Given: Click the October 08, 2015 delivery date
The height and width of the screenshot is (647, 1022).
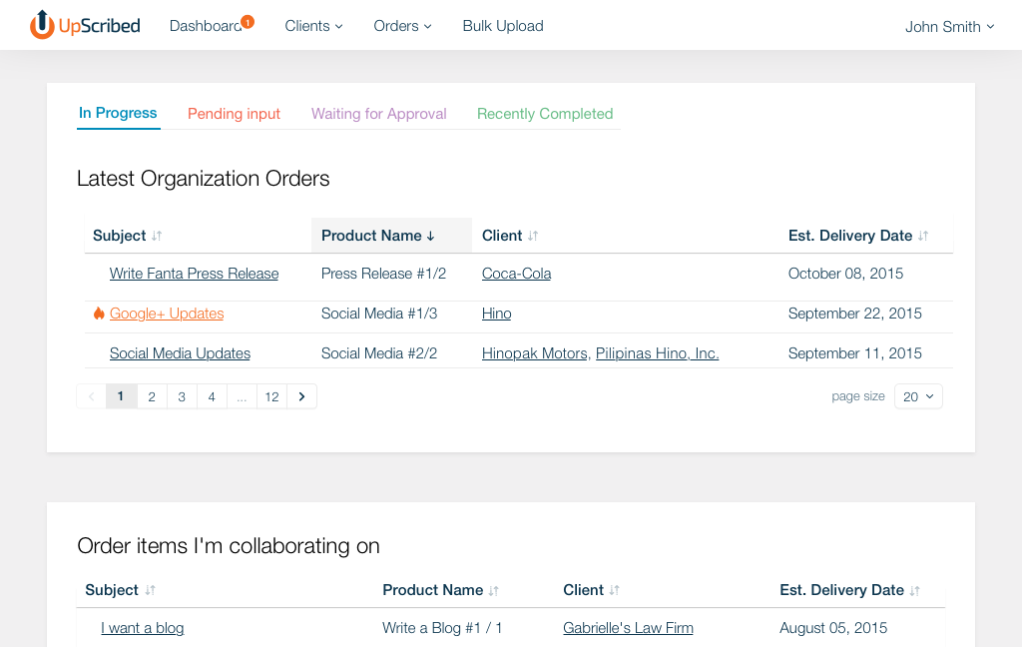Looking at the screenshot, I should [846, 274].
